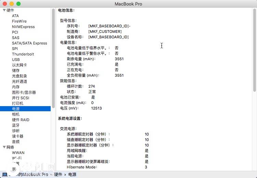Select 音频 audio entry
The width and height of the screenshot is (257, 178).
pos(16,142)
